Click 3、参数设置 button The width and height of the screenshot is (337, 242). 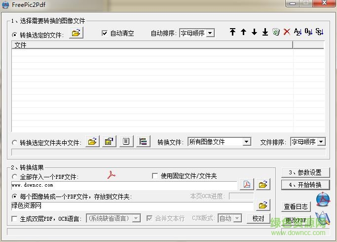[x=305, y=172]
